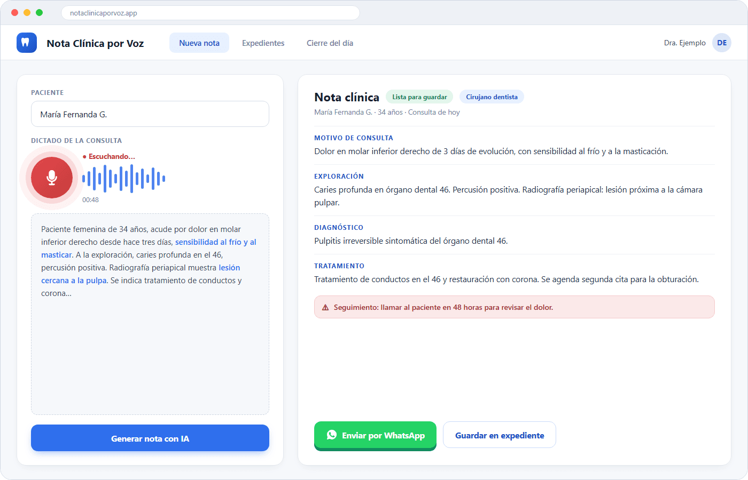Viewport: 748px width, 480px height.
Task: Click the WhatsApp icon on green button
Action: [332, 435]
